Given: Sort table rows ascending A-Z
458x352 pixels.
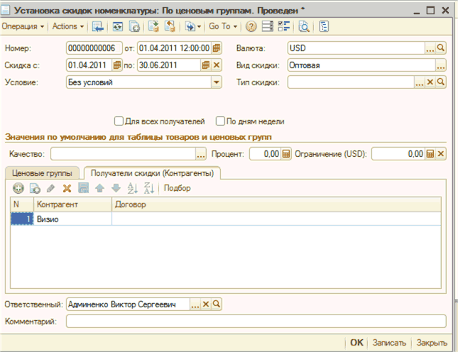Looking at the screenshot, I should (131, 188).
